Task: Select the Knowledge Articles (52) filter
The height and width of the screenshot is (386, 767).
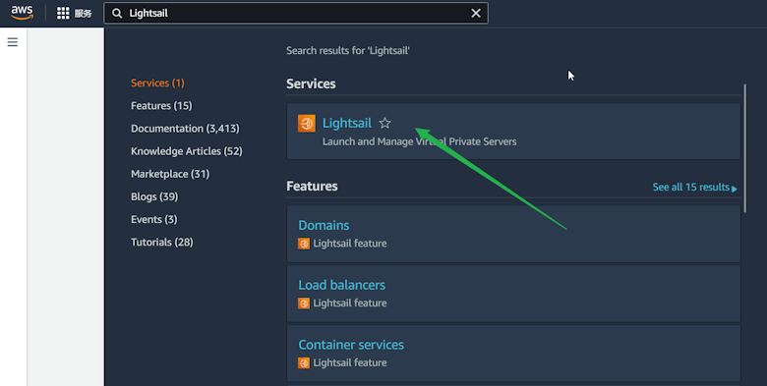Action: (187, 151)
